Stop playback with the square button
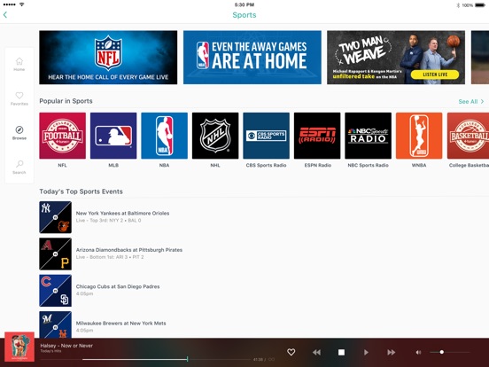 click(341, 352)
